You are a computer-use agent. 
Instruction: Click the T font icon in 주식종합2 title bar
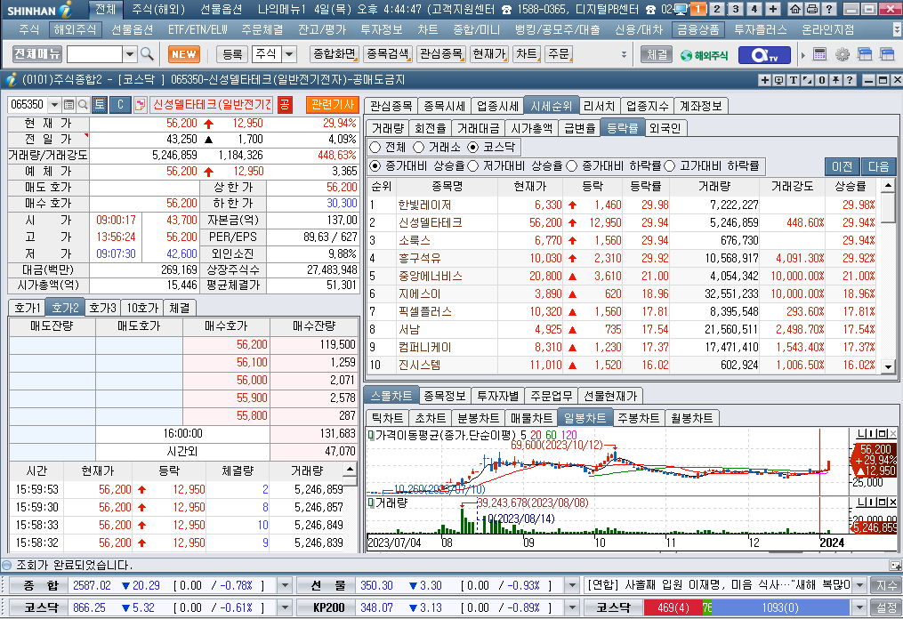click(x=793, y=80)
